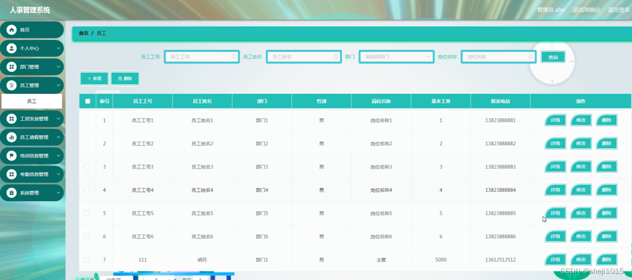Expand 部门管理 menu chevron
The height and width of the screenshot is (280, 632).
coord(58,67)
